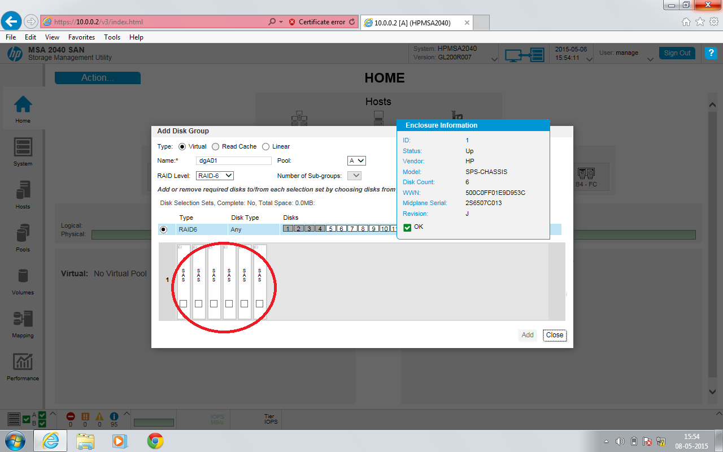Open the Volumes view in the sidebar
723x452 pixels.
click(23, 280)
